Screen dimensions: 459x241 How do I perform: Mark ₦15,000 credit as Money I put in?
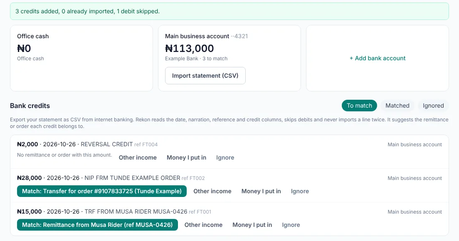click(x=252, y=225)
